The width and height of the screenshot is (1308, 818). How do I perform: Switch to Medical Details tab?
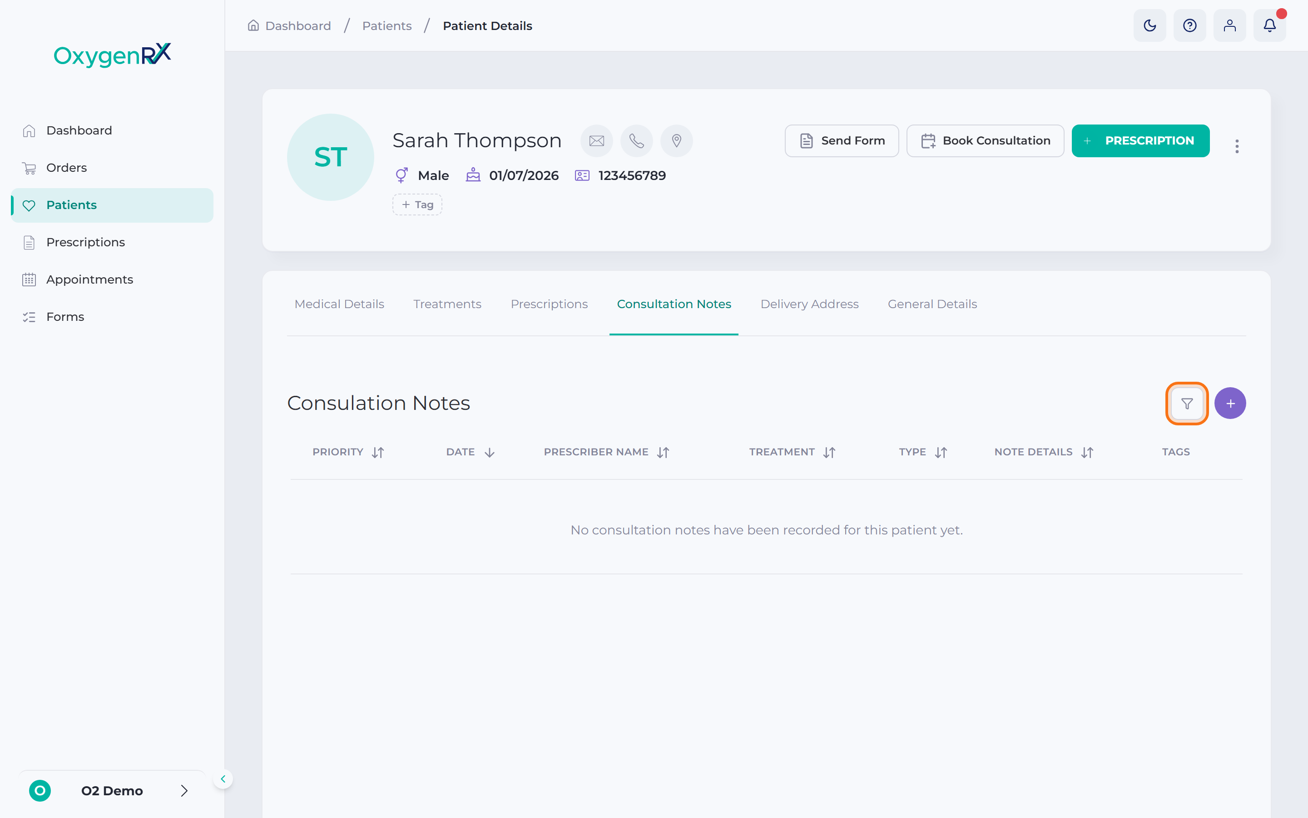point(339,304)
